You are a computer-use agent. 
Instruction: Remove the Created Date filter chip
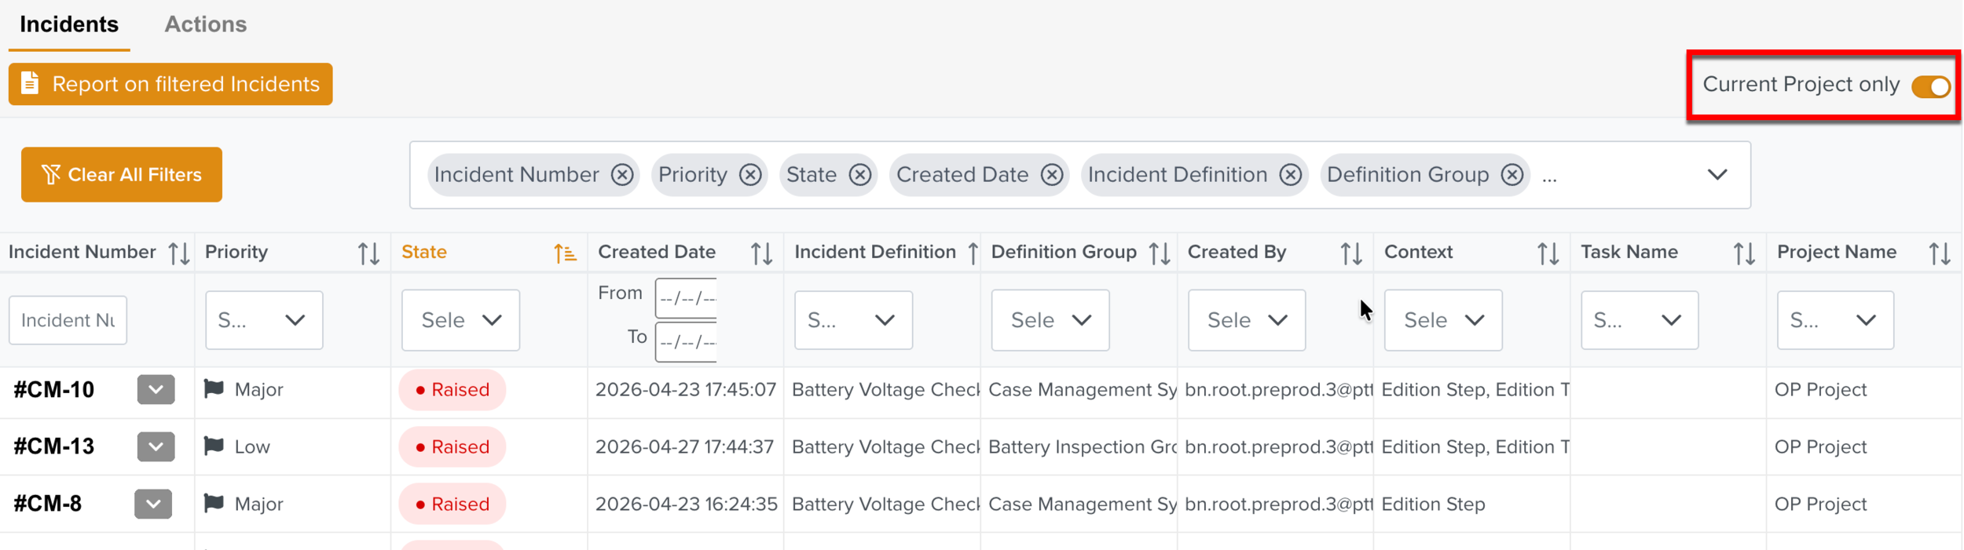click(x=1052, y=174)
